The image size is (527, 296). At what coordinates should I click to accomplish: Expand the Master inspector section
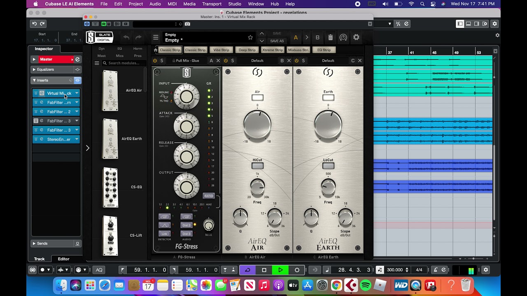pyautogui.click(x=34, y=60)
